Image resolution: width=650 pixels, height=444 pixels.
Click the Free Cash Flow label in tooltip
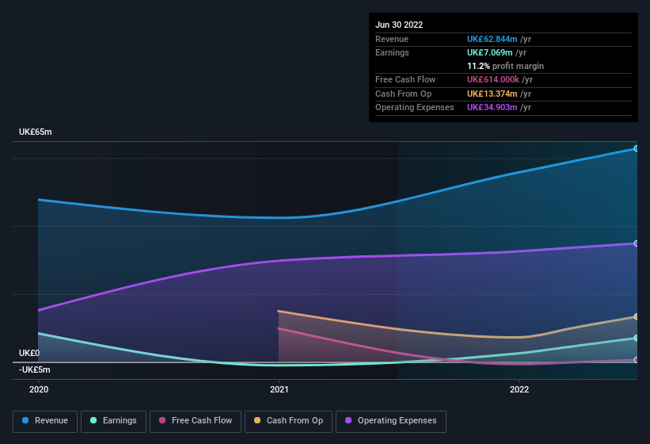405,79
